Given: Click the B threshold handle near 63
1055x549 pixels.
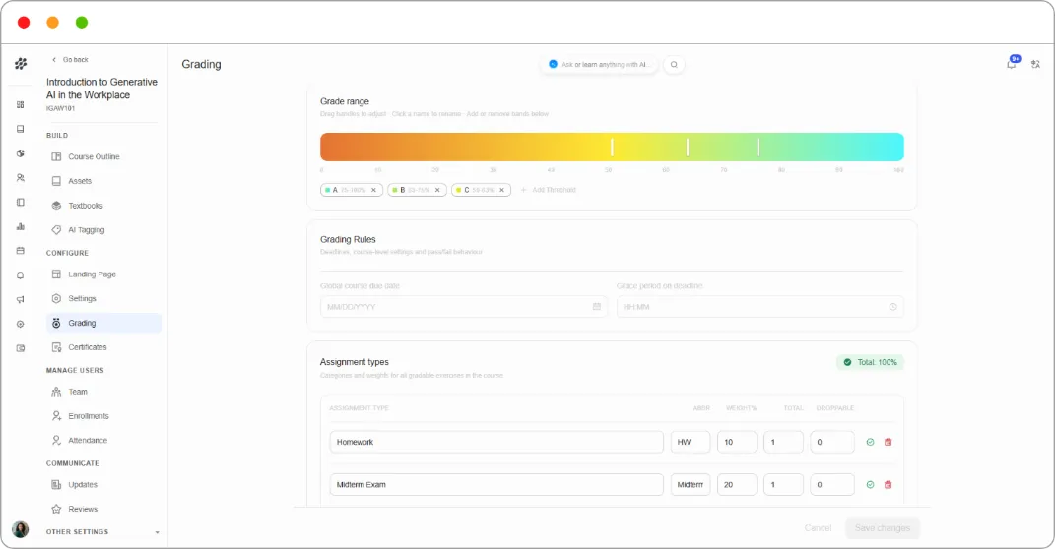Looking at the screenshot, I should [x=687, y=148].
